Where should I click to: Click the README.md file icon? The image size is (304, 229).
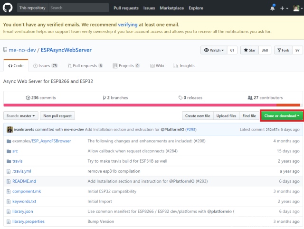tap(9, 181)
